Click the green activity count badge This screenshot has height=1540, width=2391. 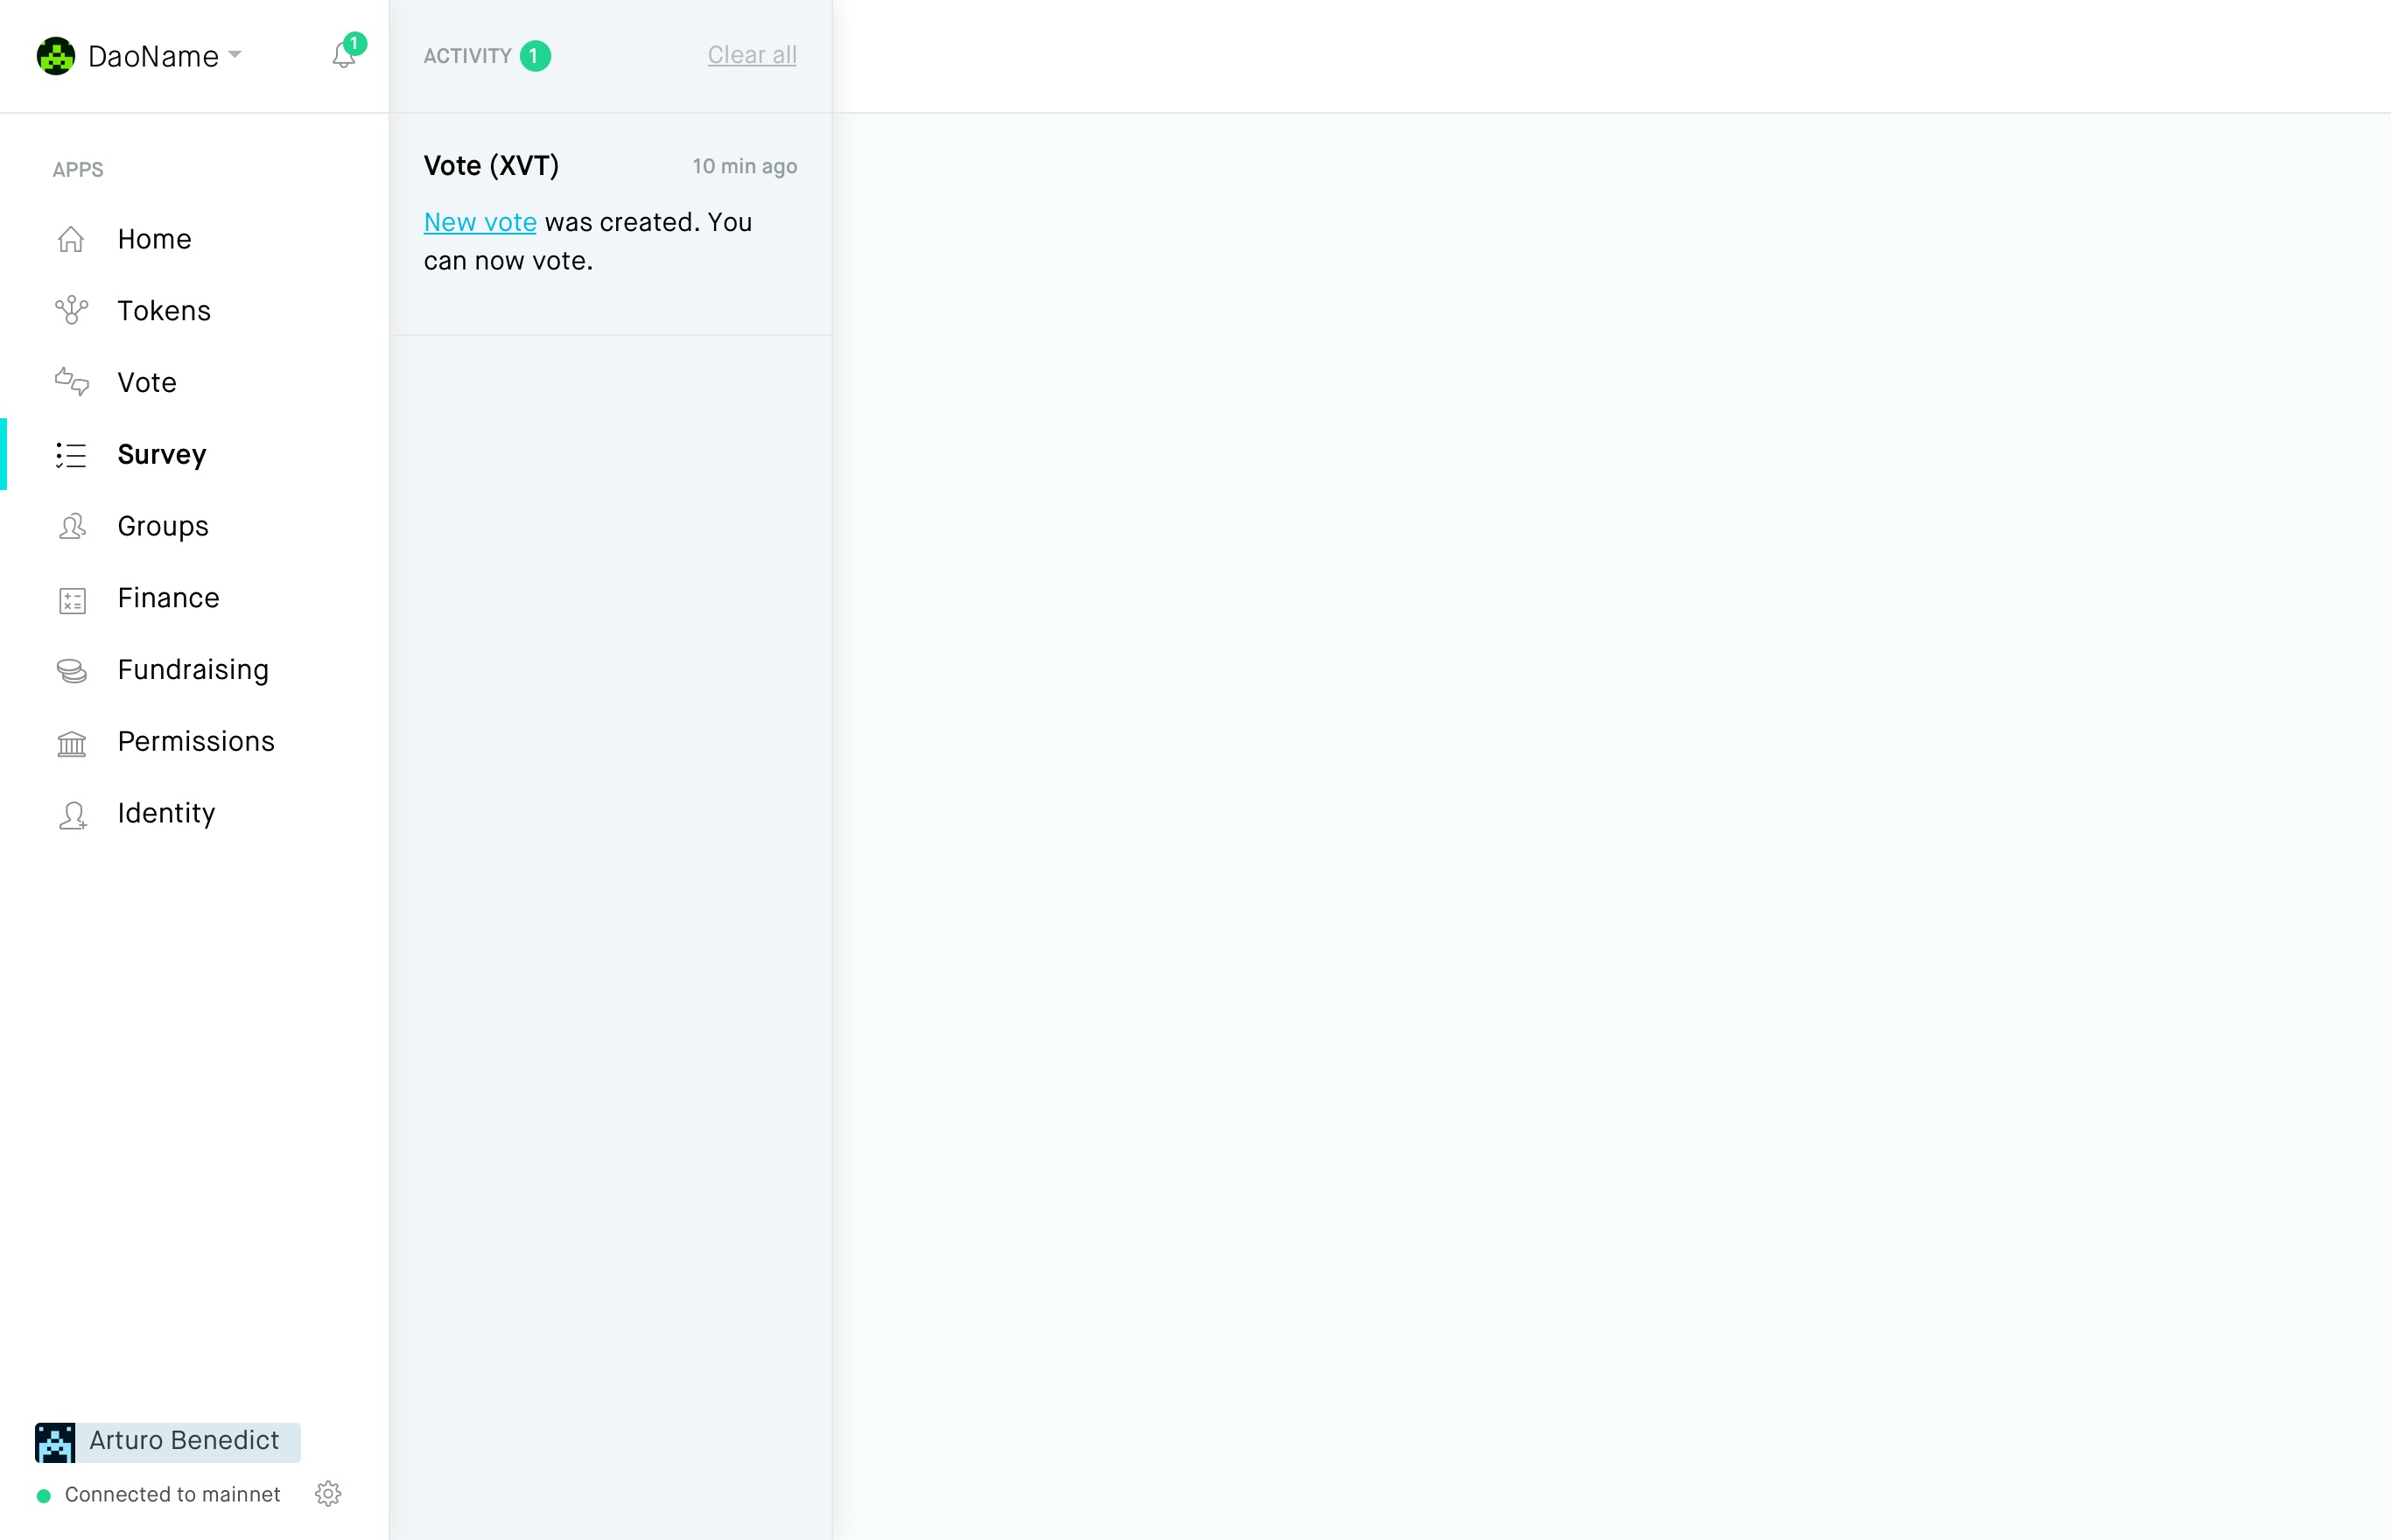(535, 56)
